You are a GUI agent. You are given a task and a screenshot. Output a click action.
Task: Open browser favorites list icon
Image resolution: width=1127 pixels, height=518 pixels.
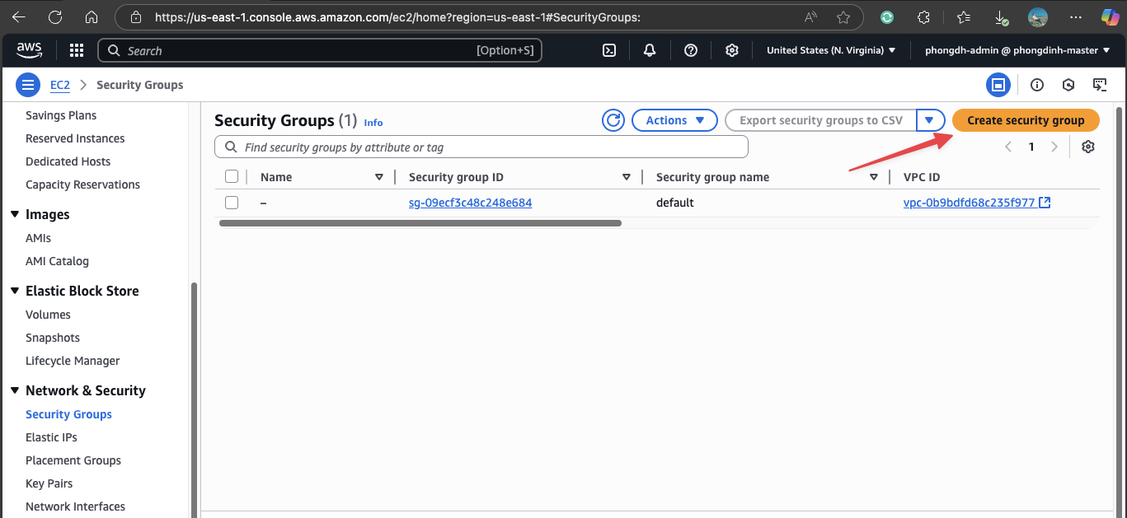click(964, 17)
